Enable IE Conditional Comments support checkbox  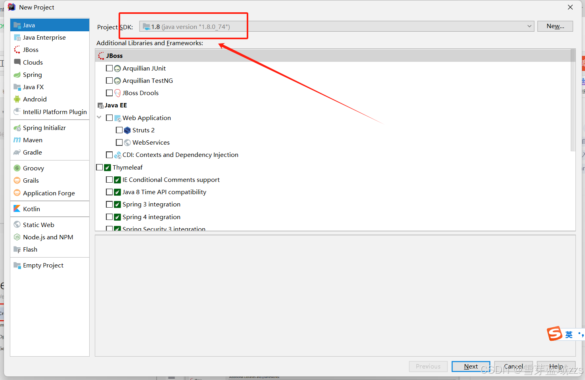pos(109,179)
